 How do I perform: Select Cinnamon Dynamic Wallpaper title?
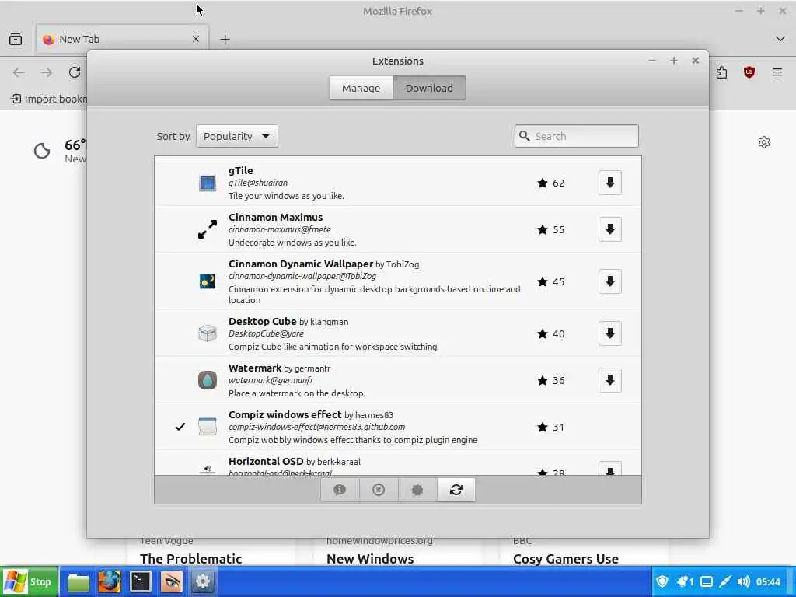(x=301, y=264)
